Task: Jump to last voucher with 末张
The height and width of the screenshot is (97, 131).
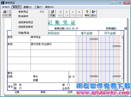Action: (x=79, y=14)
